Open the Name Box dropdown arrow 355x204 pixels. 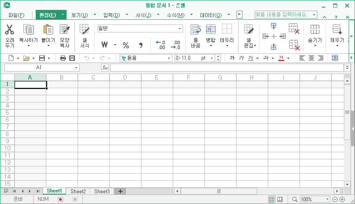point(76,68)
